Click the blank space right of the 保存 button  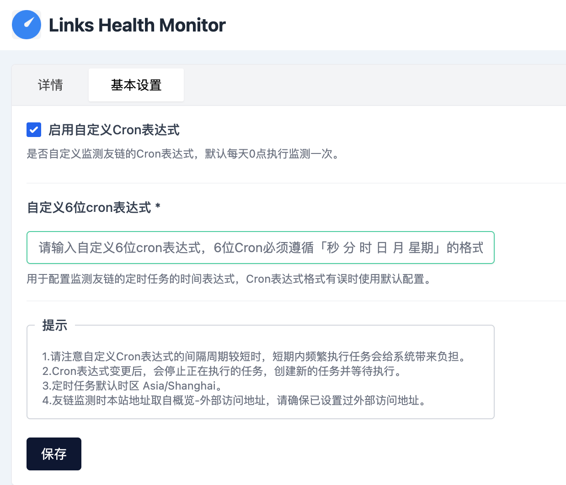(x=274, y=454)
